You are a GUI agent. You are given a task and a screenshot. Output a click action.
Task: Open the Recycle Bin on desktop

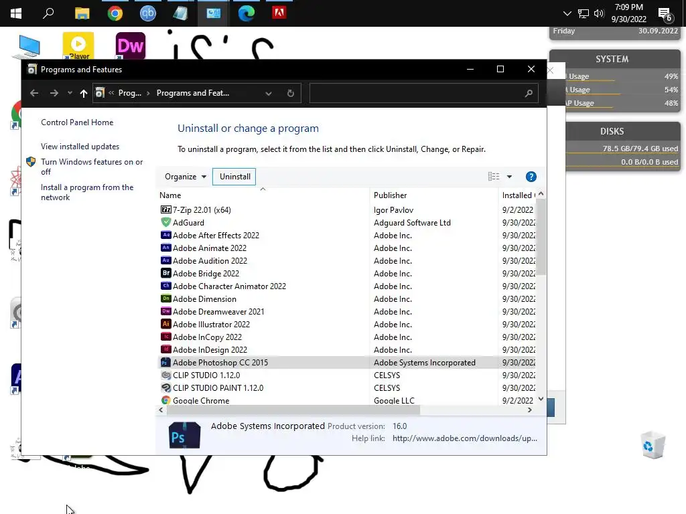653,445
